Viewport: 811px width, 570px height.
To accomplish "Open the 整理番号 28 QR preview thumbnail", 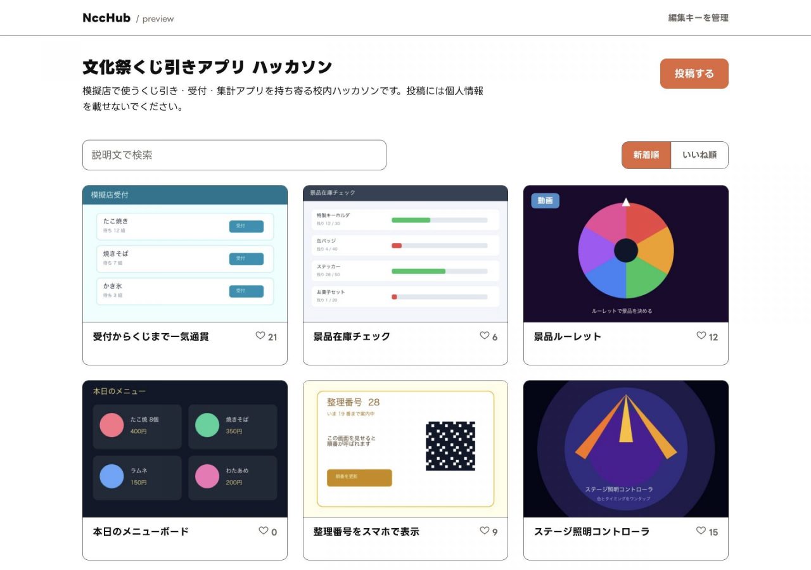I will coord(405,449).
